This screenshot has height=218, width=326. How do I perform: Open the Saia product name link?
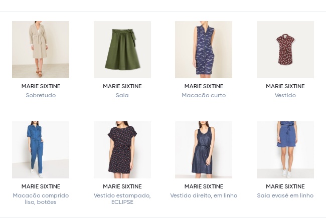click(x=122, y=95)
